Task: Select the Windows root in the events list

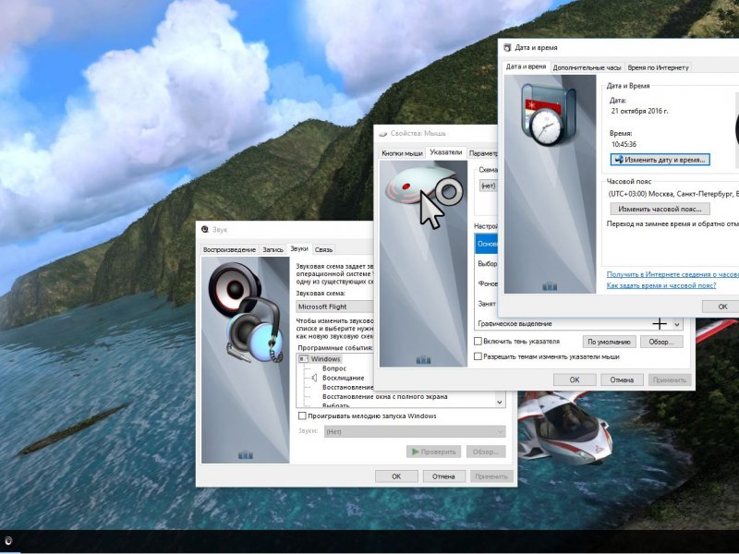Action: pyautogui.click(x=326, y=359)
